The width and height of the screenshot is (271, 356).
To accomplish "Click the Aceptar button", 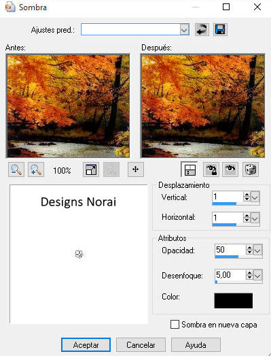I will 86,345.
